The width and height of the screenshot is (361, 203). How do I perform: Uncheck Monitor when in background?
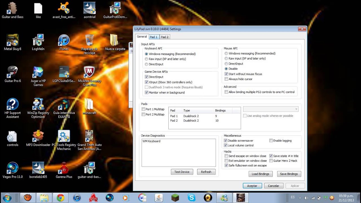[146, 92]
